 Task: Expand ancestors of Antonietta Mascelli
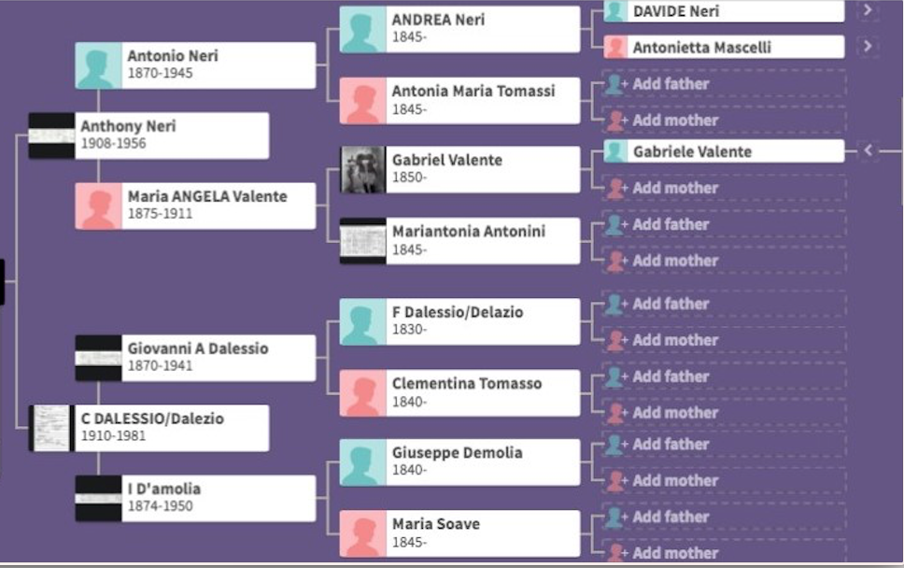(x=867, y=46)
